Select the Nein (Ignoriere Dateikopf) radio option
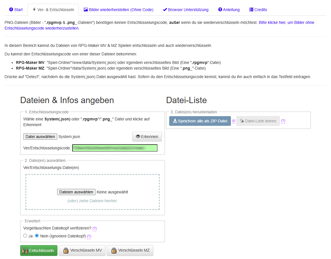Image resolution: width=331 pixels, height=259 pixels. tap(37, 236)
